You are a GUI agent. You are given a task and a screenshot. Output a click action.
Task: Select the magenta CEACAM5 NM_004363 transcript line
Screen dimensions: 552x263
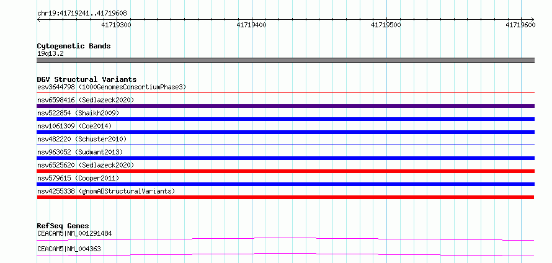[285, 255]
